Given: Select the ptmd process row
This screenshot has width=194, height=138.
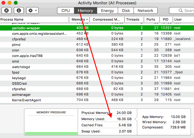Looking at the screenshot, I should pos(97,45).
